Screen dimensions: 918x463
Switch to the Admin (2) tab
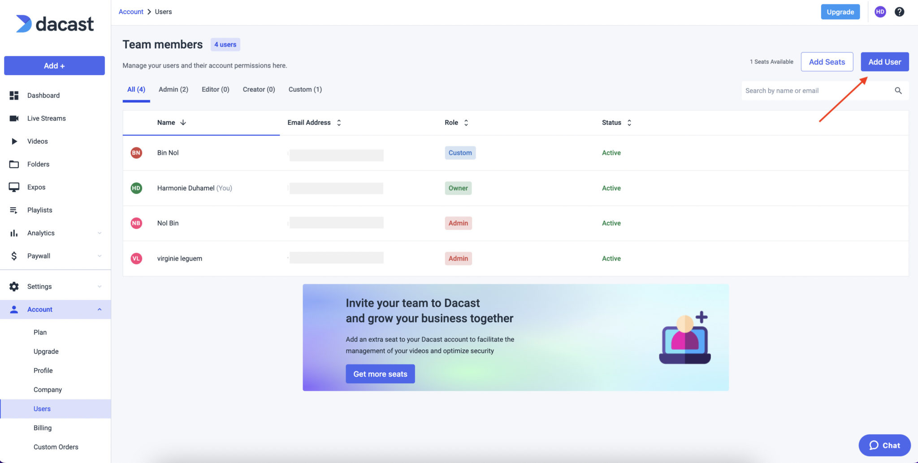pyautogui.click(x=173, y=90)
